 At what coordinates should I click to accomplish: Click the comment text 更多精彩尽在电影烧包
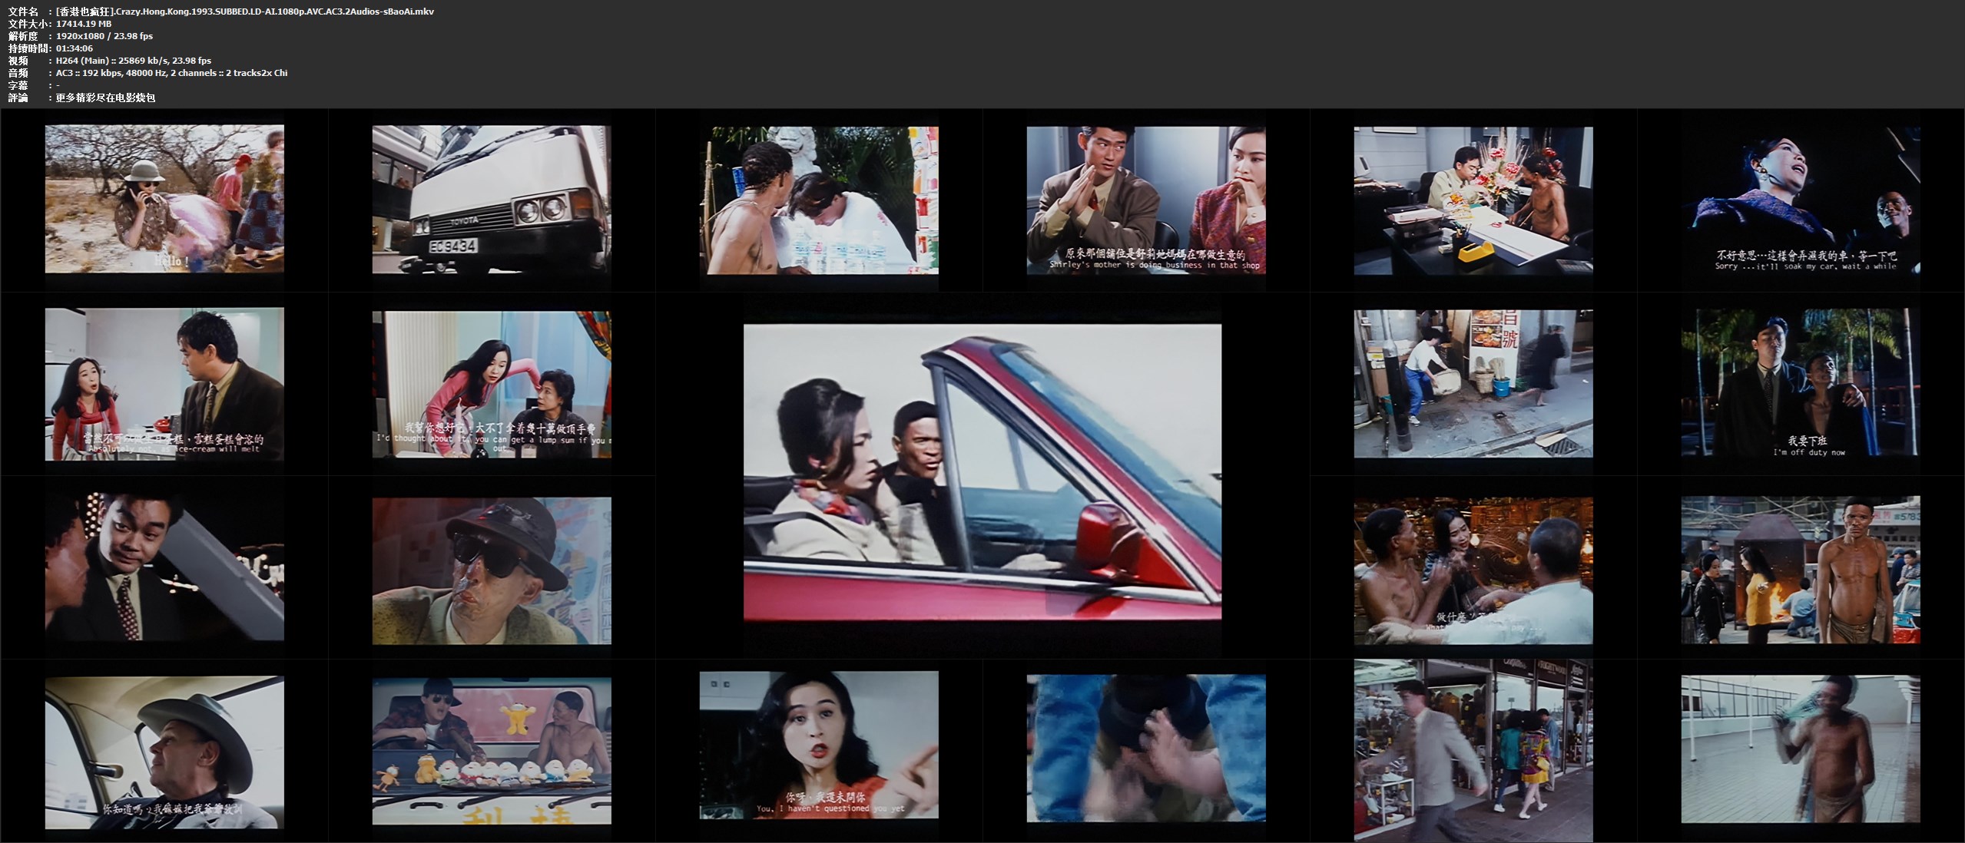(106, 98)
